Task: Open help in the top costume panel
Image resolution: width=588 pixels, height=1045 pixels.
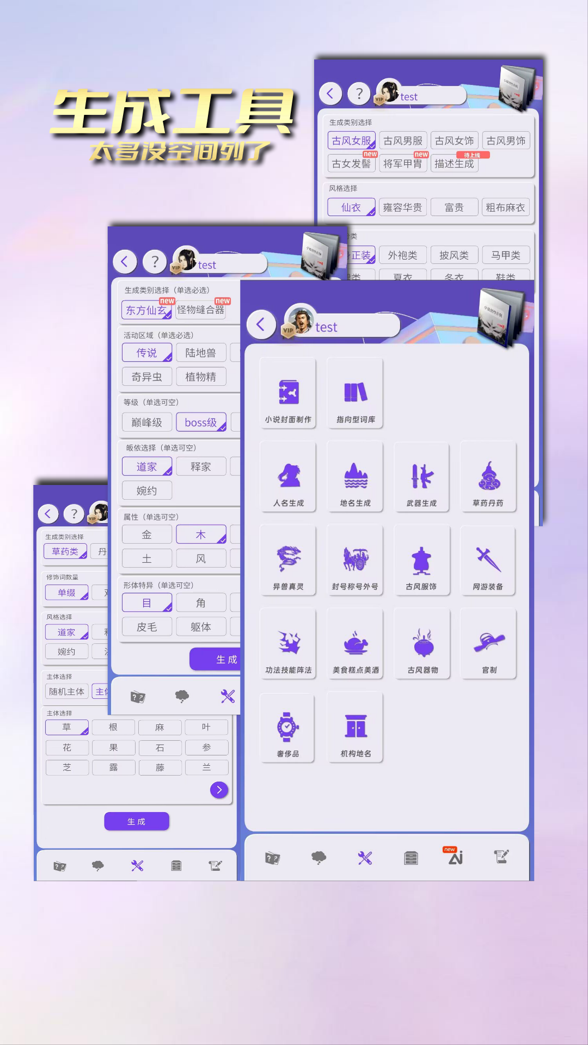Action: (359, 94)
